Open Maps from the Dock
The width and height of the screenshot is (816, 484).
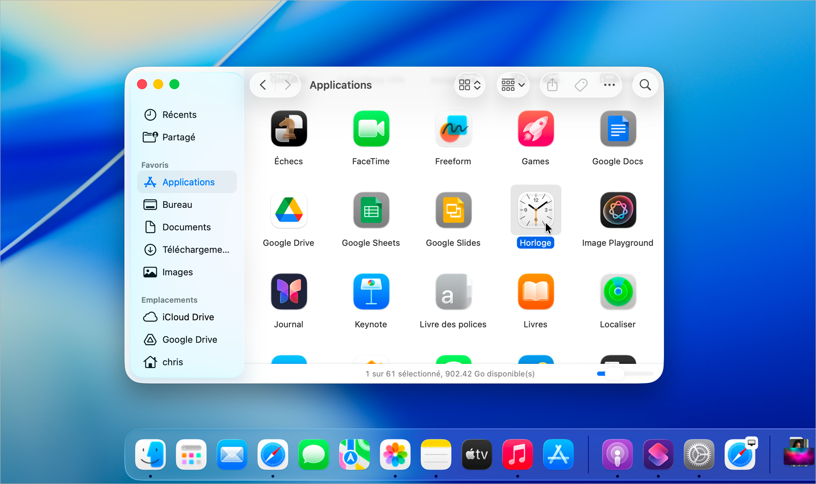click(x=354, y=455)
